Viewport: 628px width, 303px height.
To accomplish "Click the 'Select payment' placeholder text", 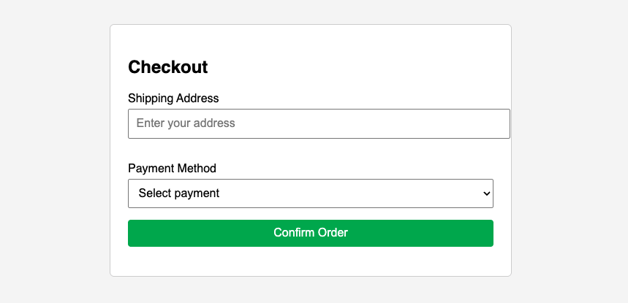I will pos(179,193).
